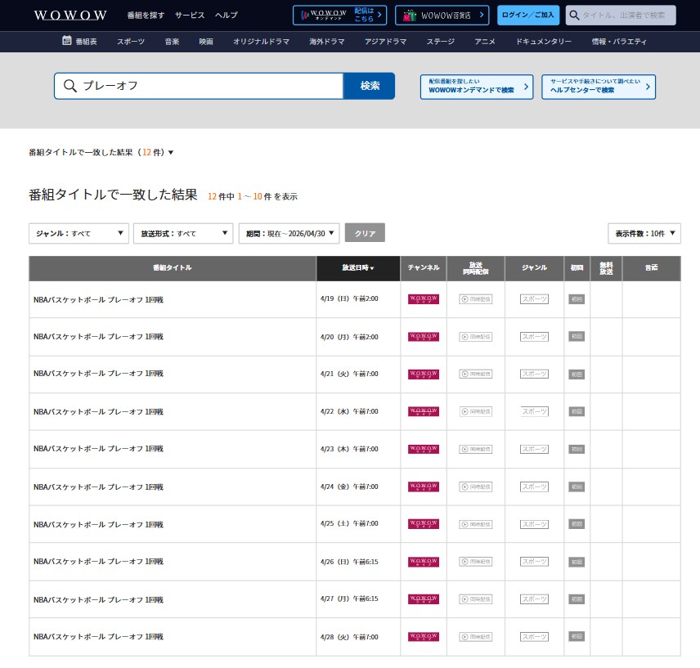Open the 期間 date range dropdown
700x668 pixels.
288,233
